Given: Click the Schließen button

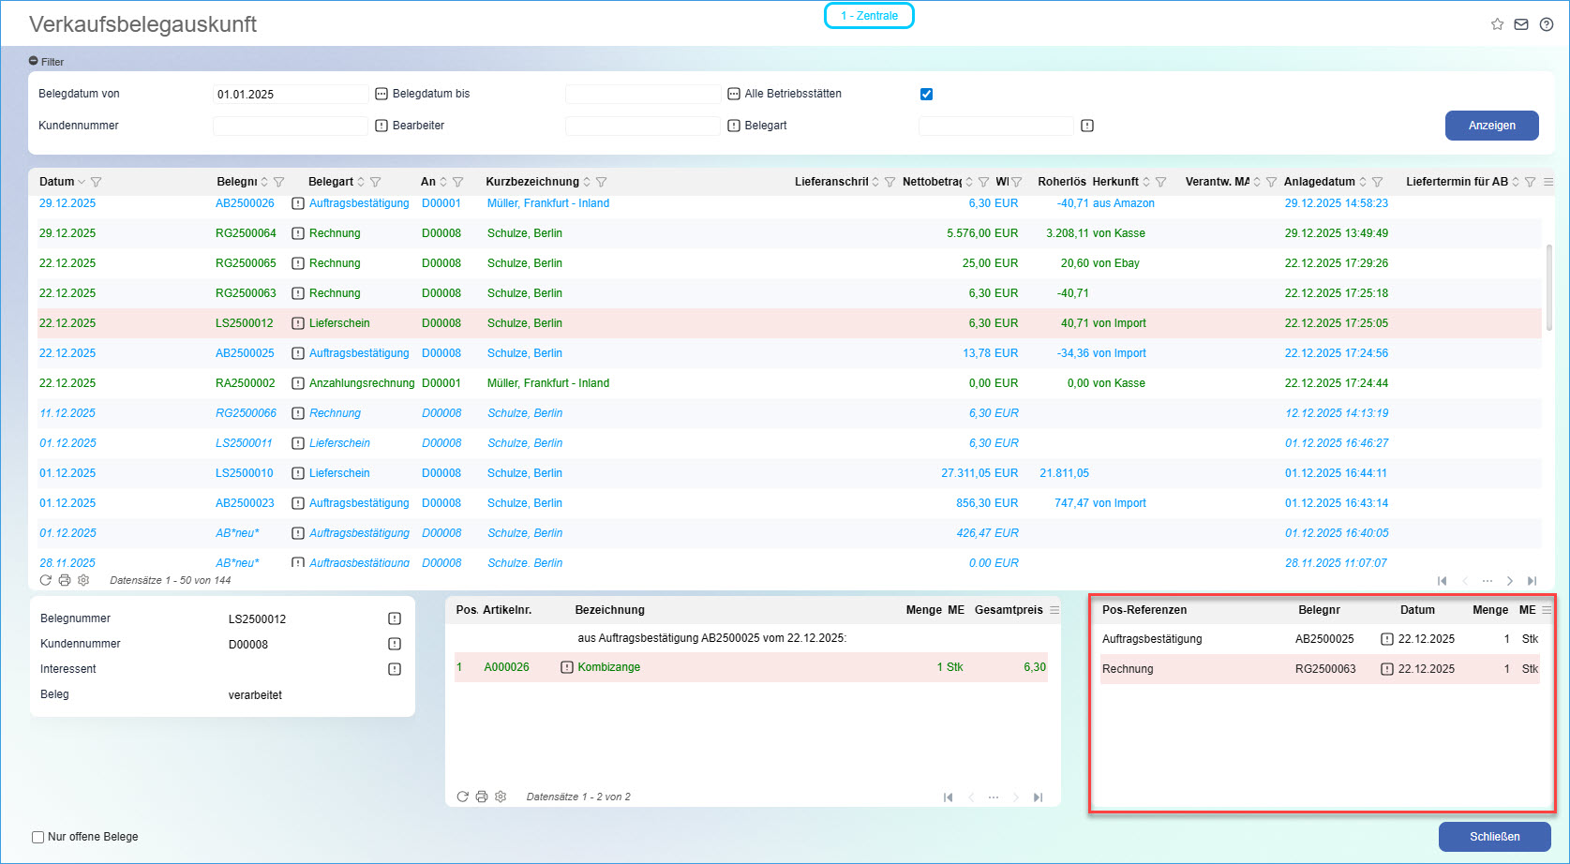Looking at the screenshot, I should pyautogui.click(x=1494, y=837).
